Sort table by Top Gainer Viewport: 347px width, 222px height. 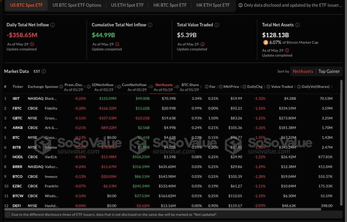pyautogui.click(x=329, y=71)
